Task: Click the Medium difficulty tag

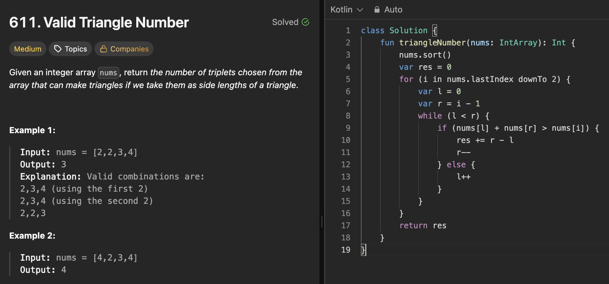Action: tap(28, 49)
